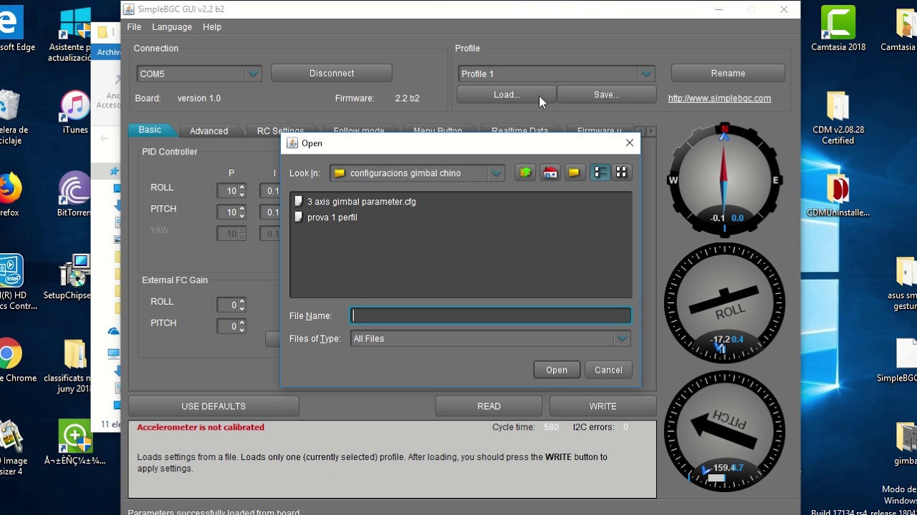Increment ROLL P value stepper

coord(242,187)
